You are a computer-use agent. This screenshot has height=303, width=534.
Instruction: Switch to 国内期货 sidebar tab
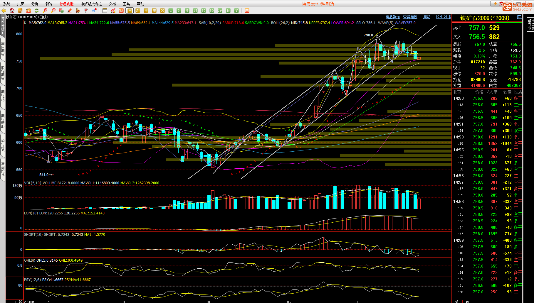[3, 49]
